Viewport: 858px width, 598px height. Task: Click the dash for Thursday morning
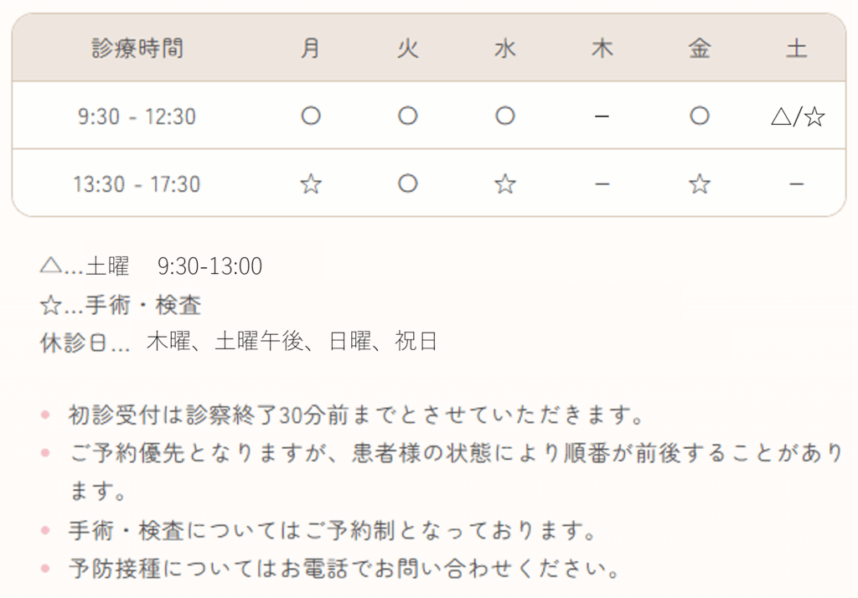pos(602,116)
